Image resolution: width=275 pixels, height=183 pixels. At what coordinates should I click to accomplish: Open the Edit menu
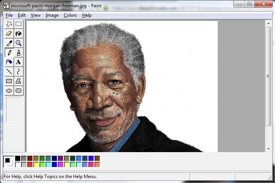(x=22, y=15)
